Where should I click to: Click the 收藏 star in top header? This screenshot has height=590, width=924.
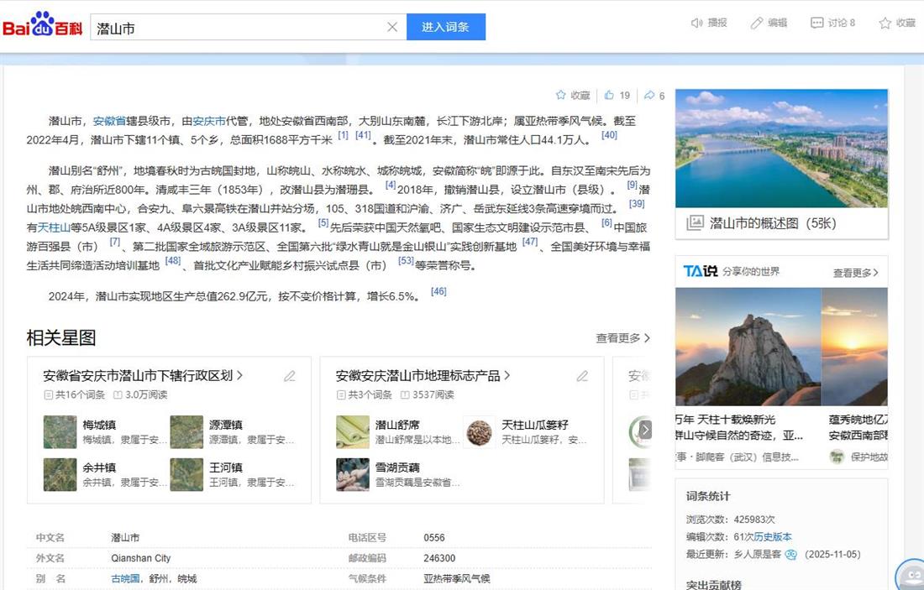(885, 23)
